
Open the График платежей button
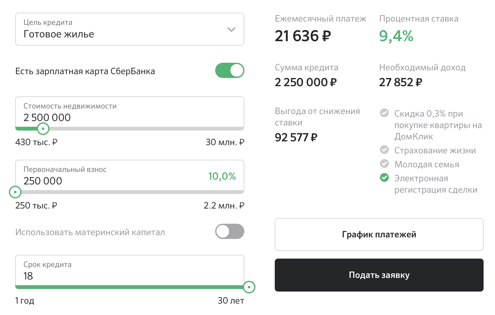point(379,235)
